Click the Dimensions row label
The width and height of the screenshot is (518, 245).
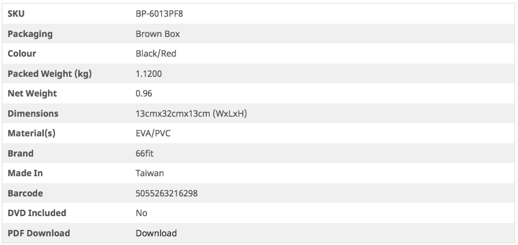coord(33,114)
